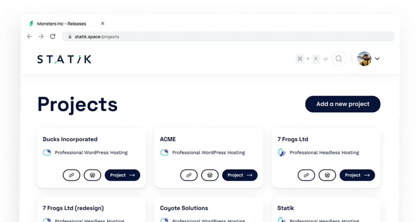Viewport: 420px width, 222px height.
Task: Open link icon for 7 Frogs Ltd
Action: [x=306, y=175]
